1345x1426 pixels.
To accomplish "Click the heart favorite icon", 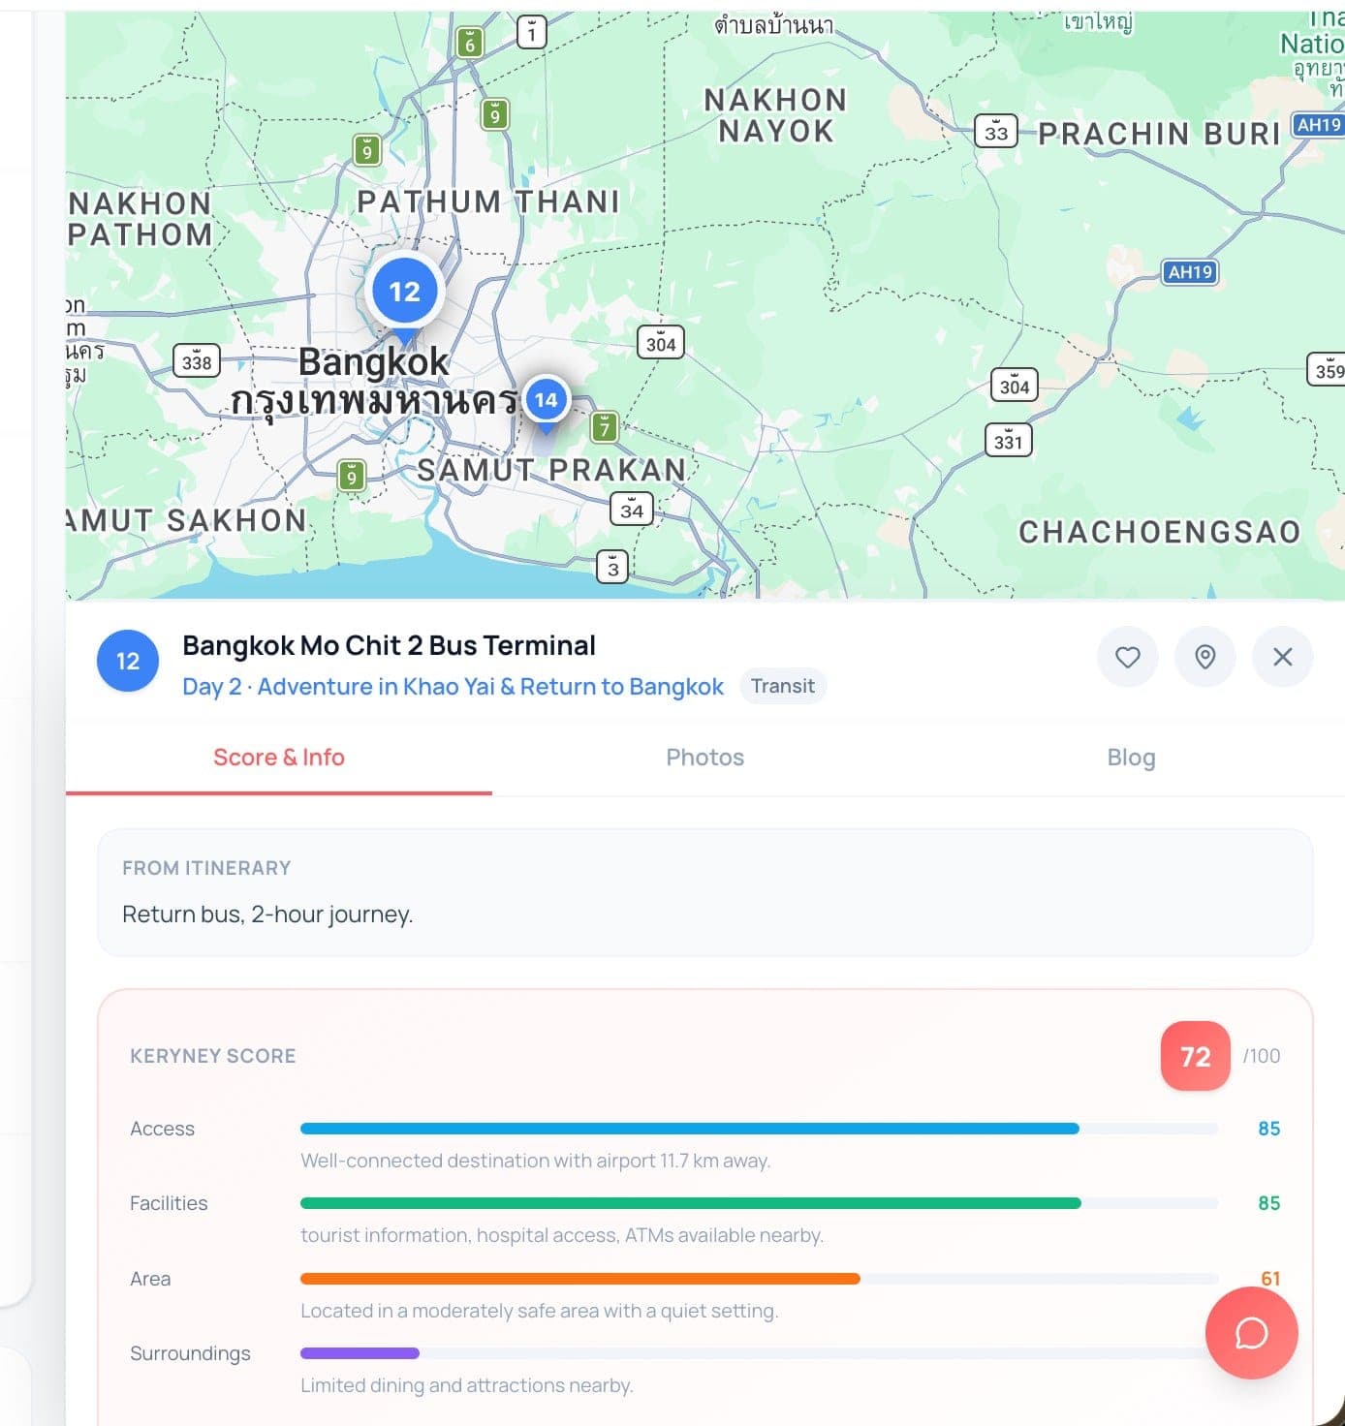I will (x=1127, y=657).
